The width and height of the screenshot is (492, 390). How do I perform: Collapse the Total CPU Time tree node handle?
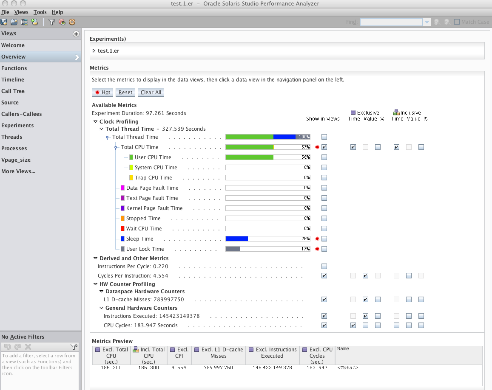116,147
